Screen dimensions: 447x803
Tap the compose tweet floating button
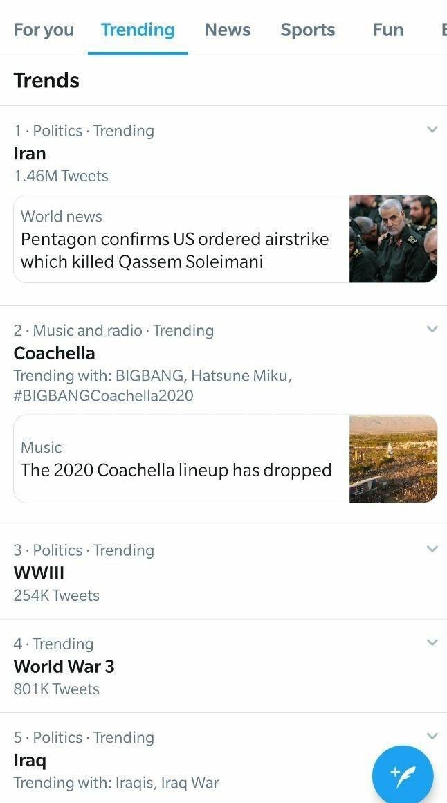[x=403, y=775]
